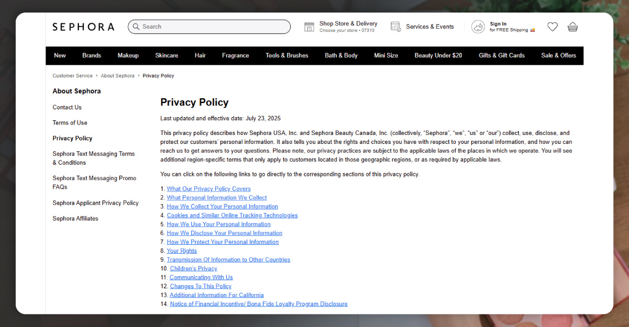Open Additional Information For California link
Viewport: 629px width, 327px height.
[x=217, y=295]
